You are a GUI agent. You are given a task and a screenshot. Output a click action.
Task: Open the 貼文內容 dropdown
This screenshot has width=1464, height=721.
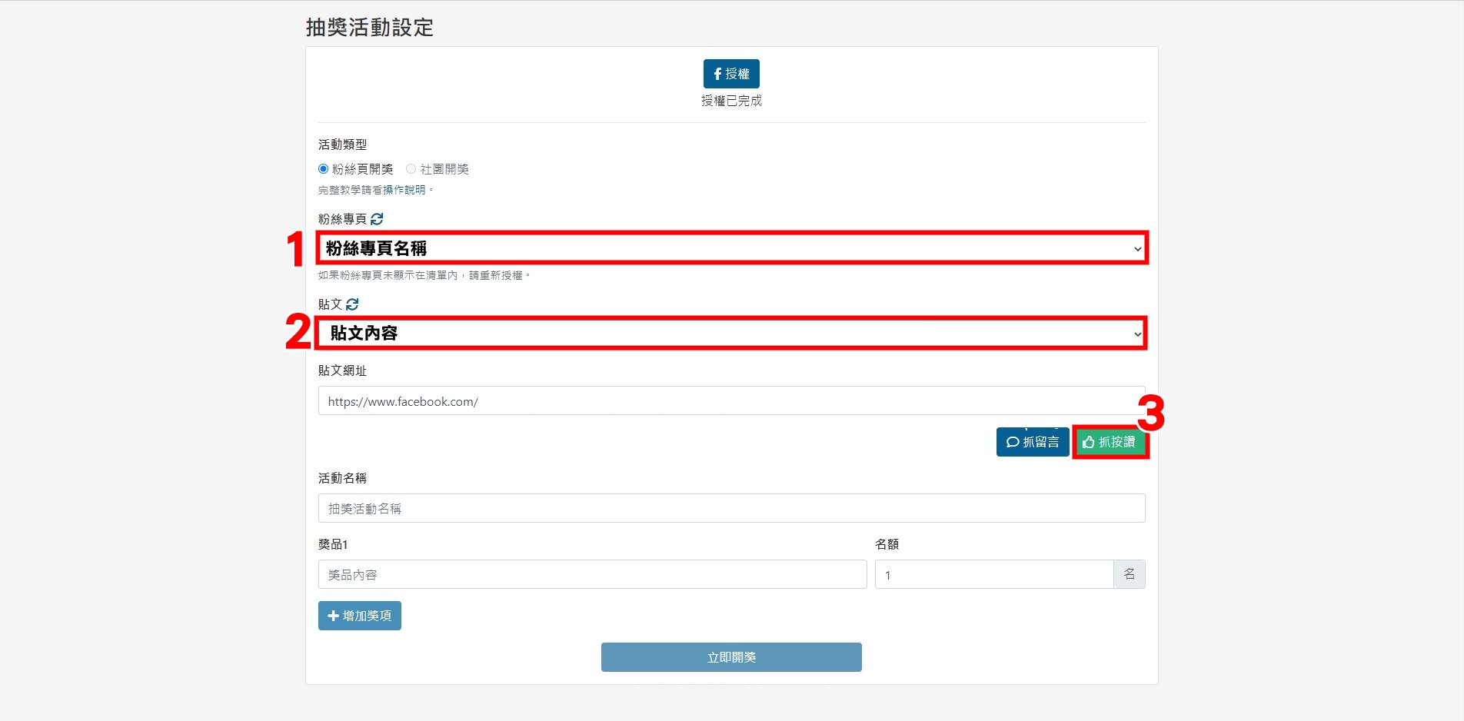(x=732, y=334)
